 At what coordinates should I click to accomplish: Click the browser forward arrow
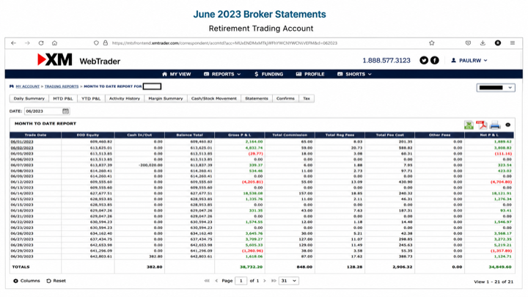coord(27,43)
